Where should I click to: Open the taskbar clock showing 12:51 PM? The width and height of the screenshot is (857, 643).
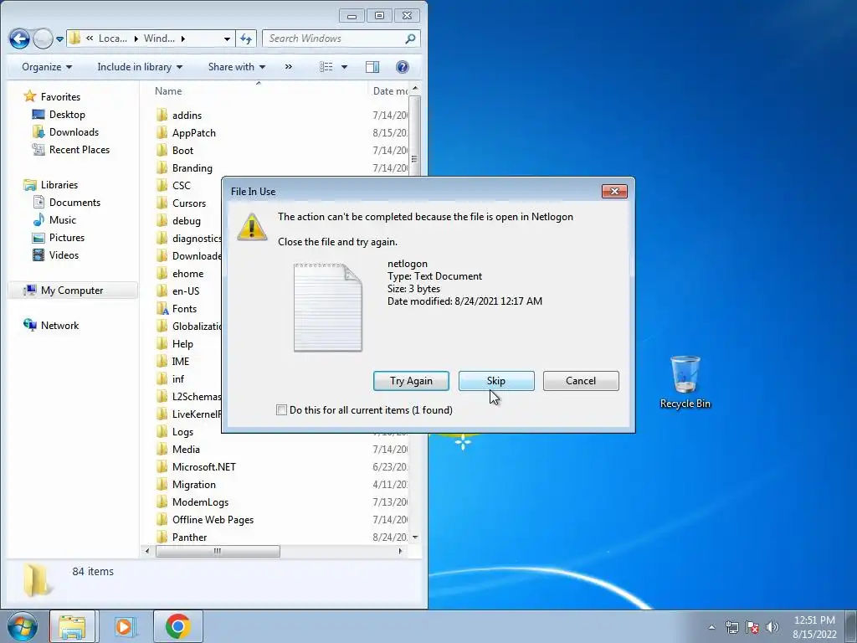[814, 627]
